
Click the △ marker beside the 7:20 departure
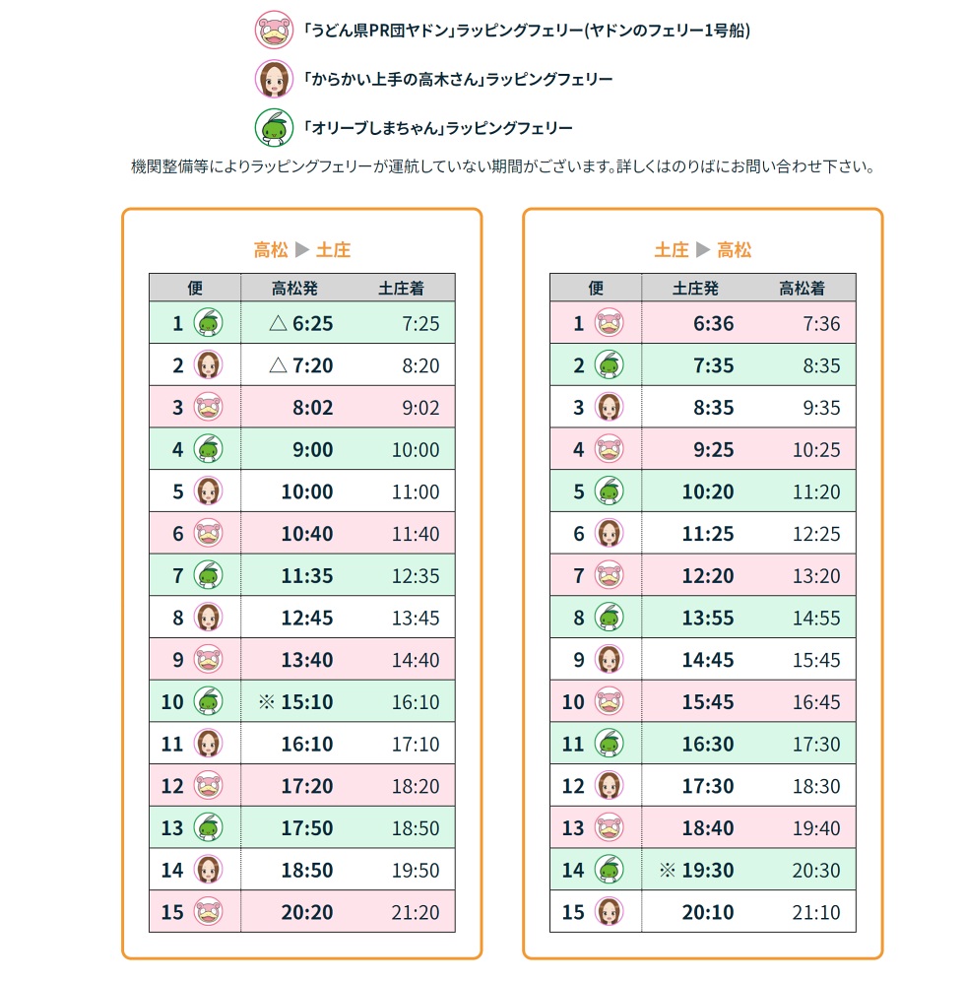278,365
